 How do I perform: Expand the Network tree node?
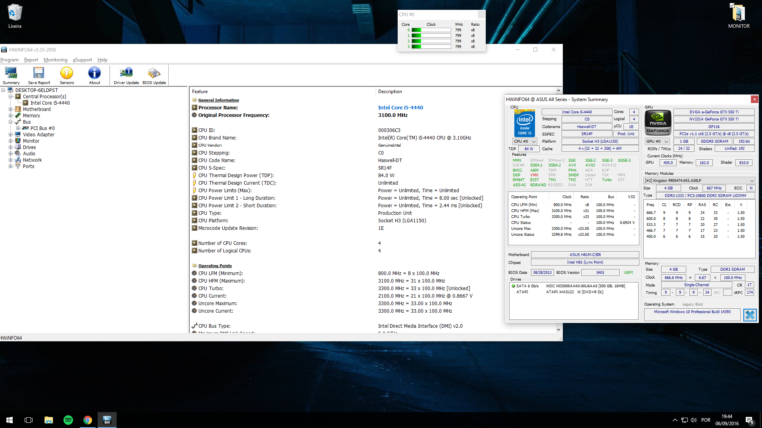click(x=11, y=160)
